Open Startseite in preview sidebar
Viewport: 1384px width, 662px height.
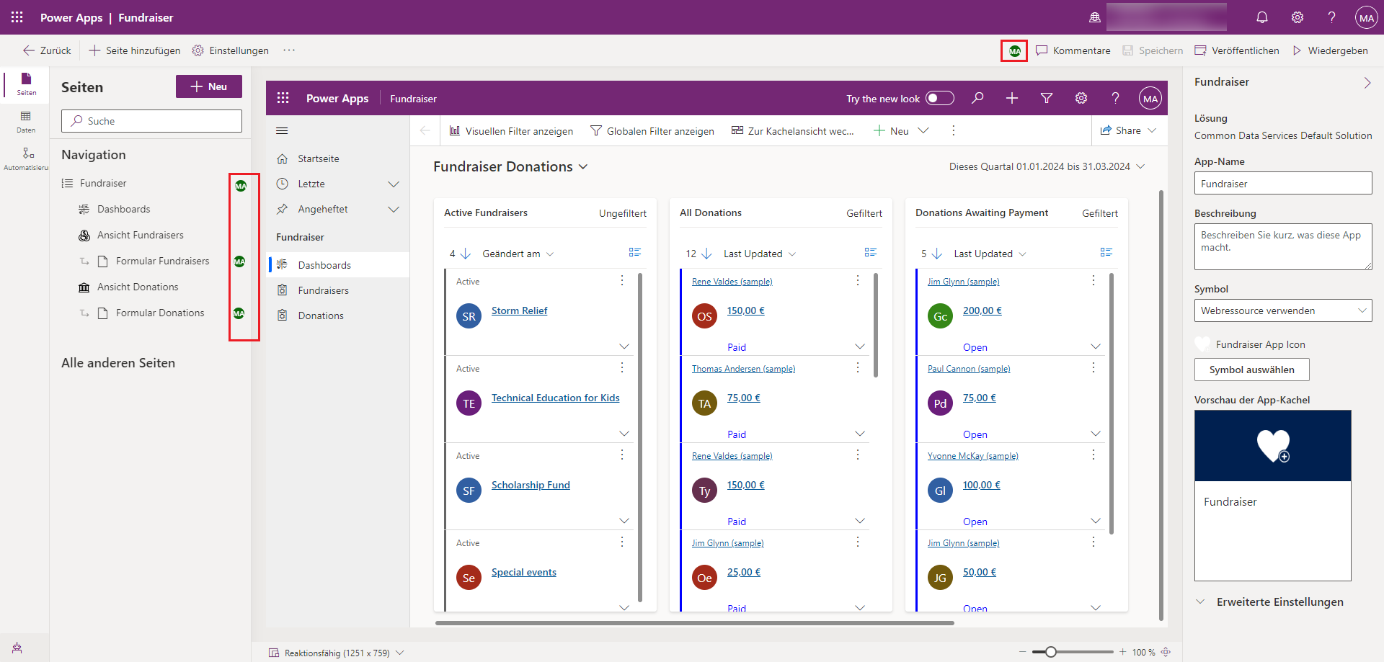point(339,158)
